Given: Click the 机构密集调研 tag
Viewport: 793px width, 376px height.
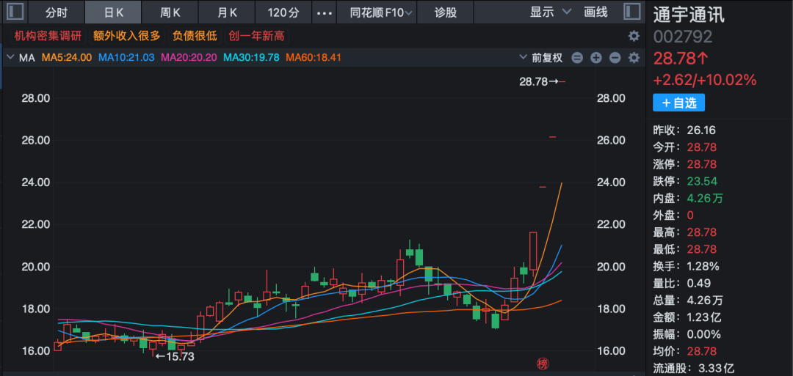Looking at the screenshot, I should coord(47,36).
